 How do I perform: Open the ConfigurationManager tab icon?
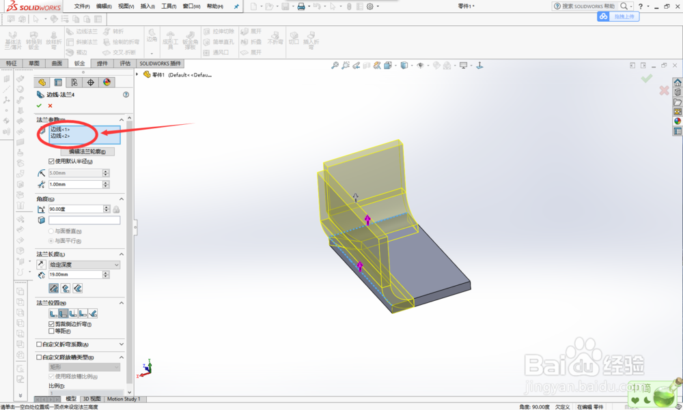74,83
